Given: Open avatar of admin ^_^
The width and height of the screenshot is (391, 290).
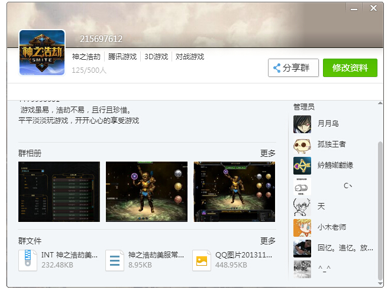Looking at the screenshot, I should tap(302, 269).
